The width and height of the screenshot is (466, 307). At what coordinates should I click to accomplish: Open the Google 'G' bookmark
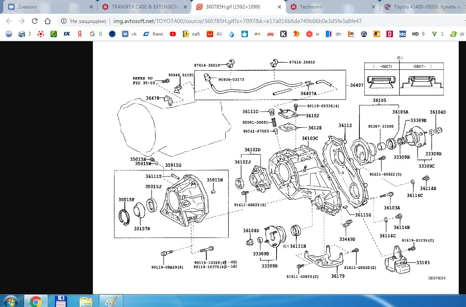(x=96, y=34)
